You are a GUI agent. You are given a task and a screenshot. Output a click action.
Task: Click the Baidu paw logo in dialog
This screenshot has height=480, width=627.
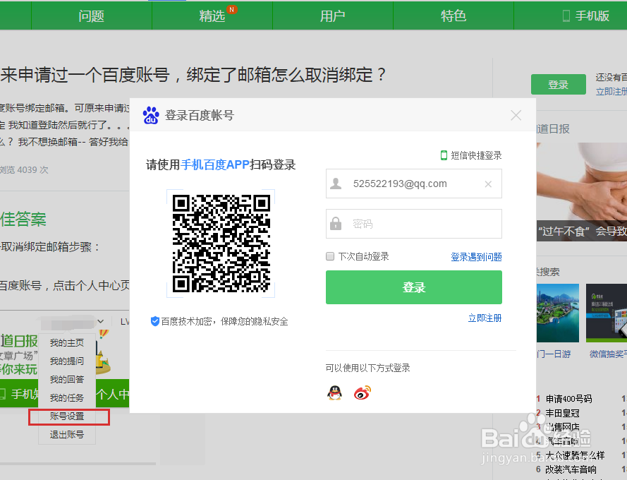151,115
